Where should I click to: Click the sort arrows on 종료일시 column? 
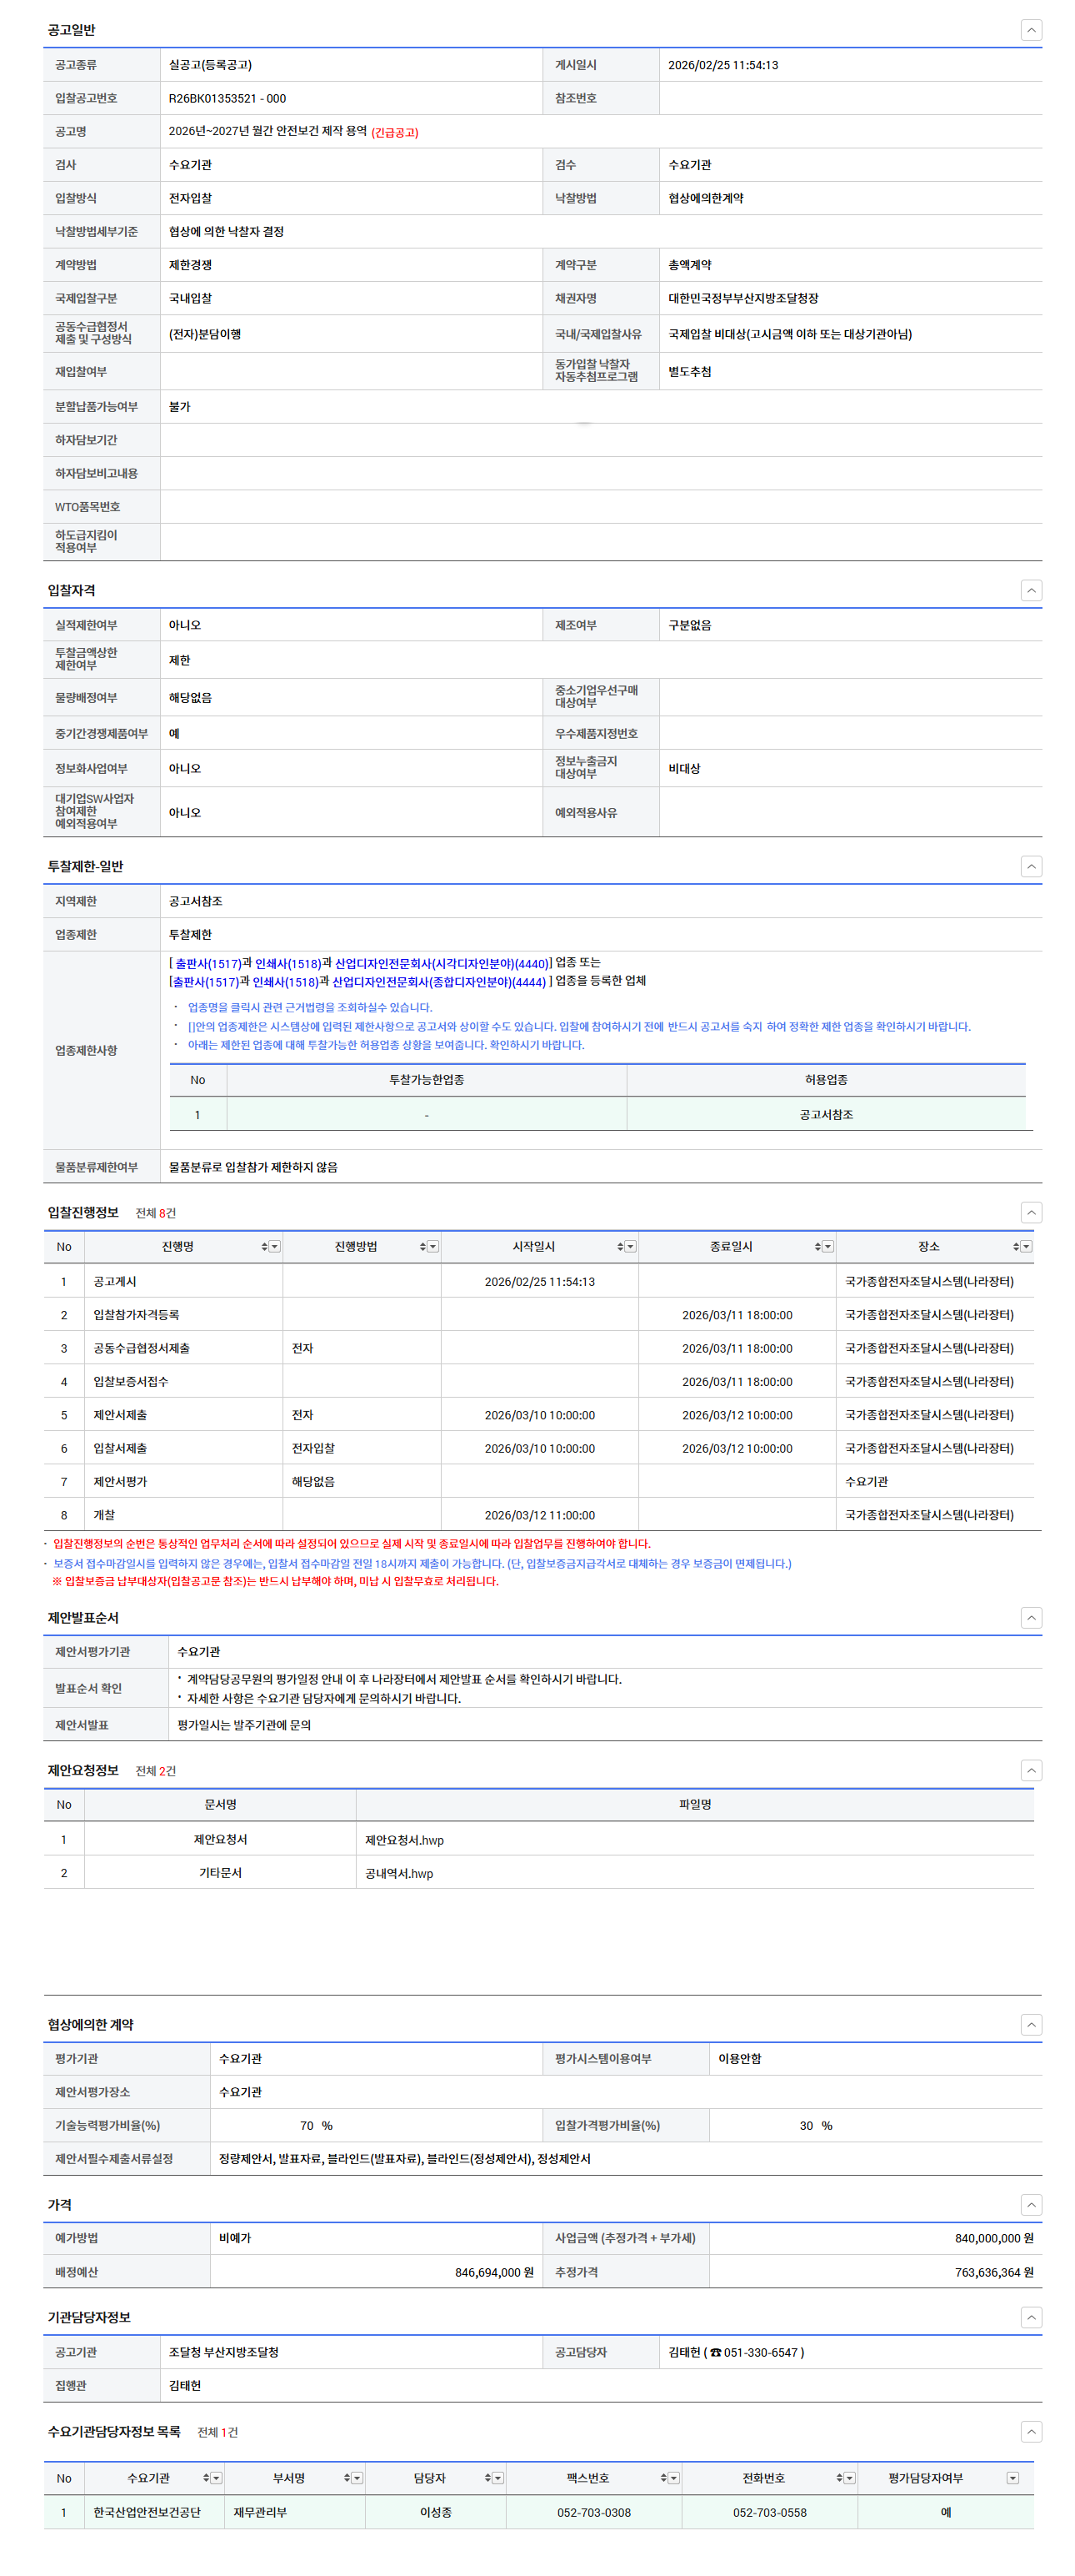tap(817, 1246)
